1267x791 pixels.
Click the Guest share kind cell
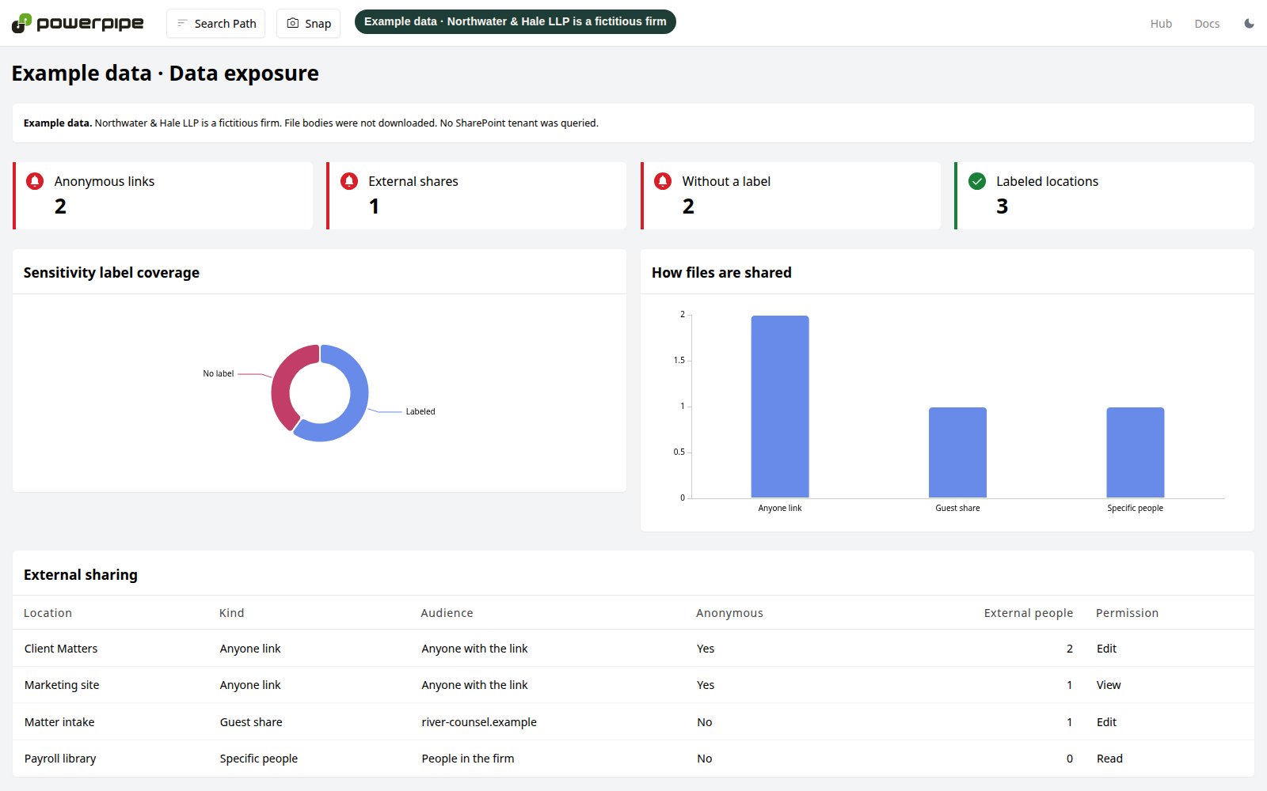click(251, 722)
